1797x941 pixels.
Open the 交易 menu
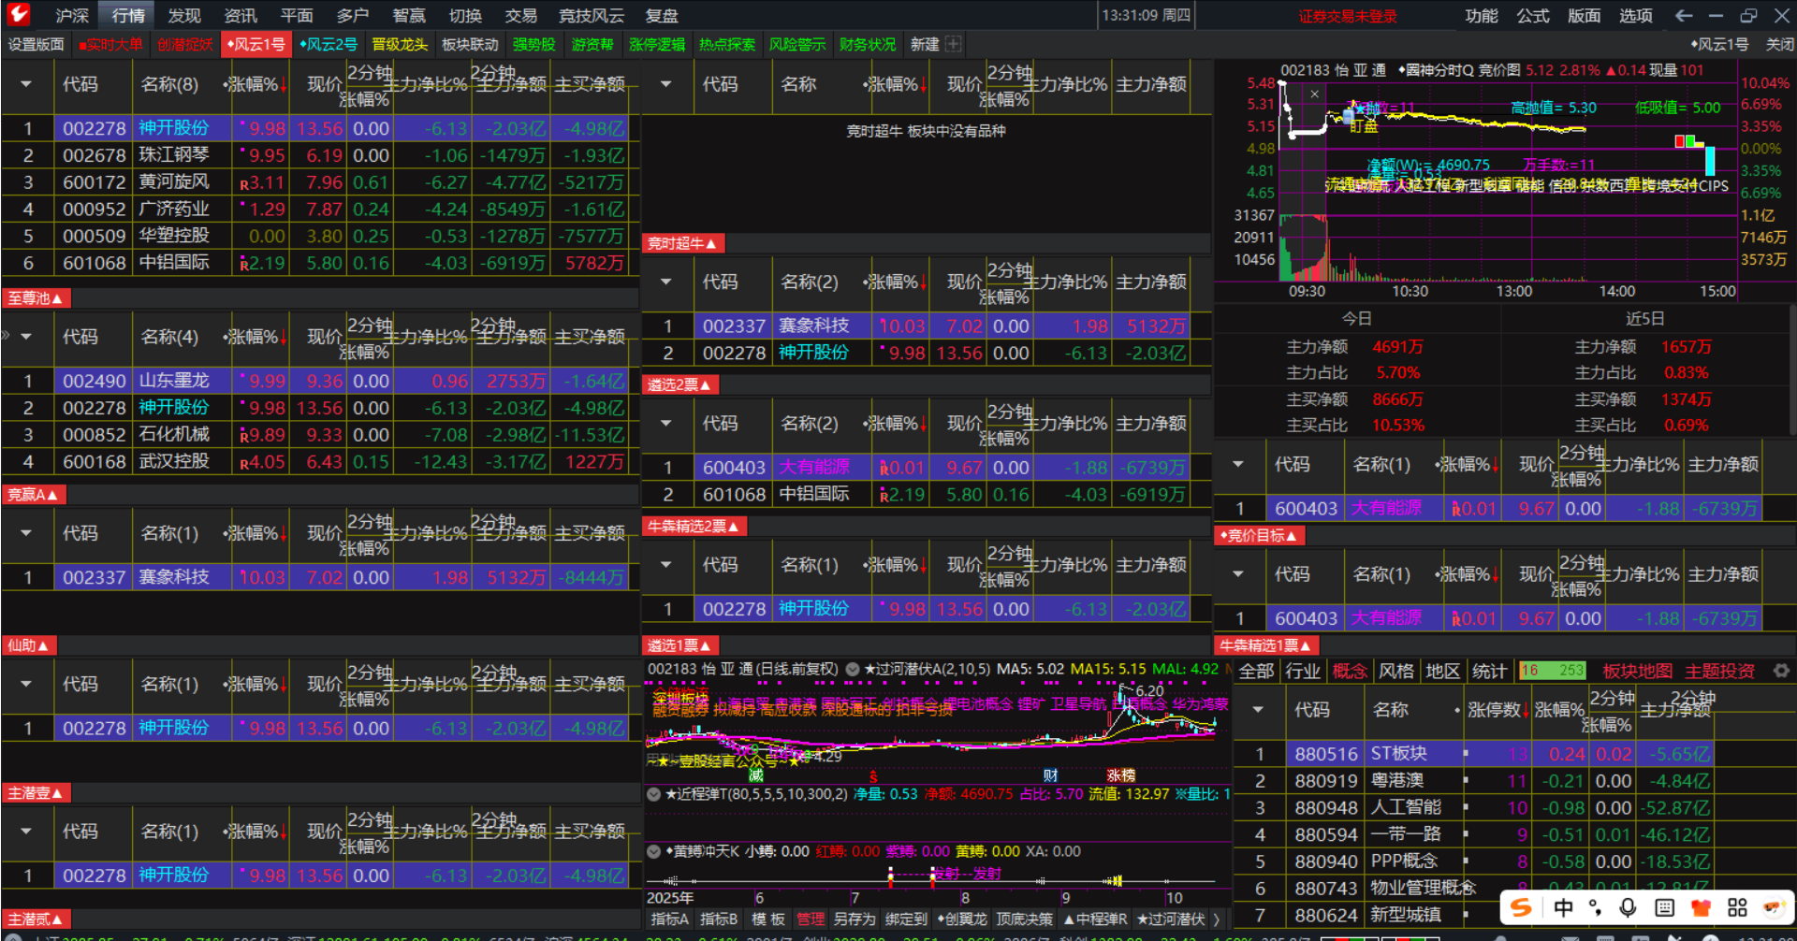(x=520, y=15)
